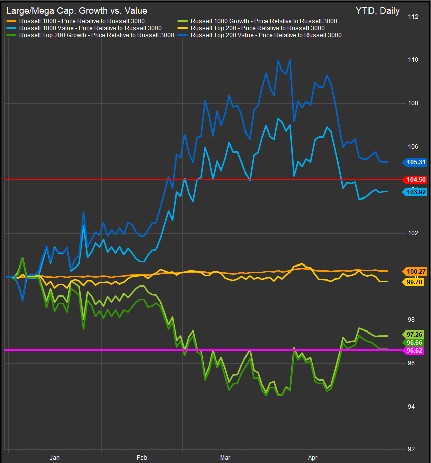Click the blue 105.31 value tag

(415, 162)
